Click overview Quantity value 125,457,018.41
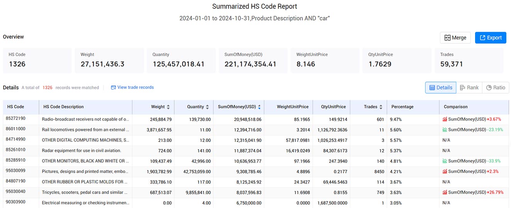 (178, 64)
